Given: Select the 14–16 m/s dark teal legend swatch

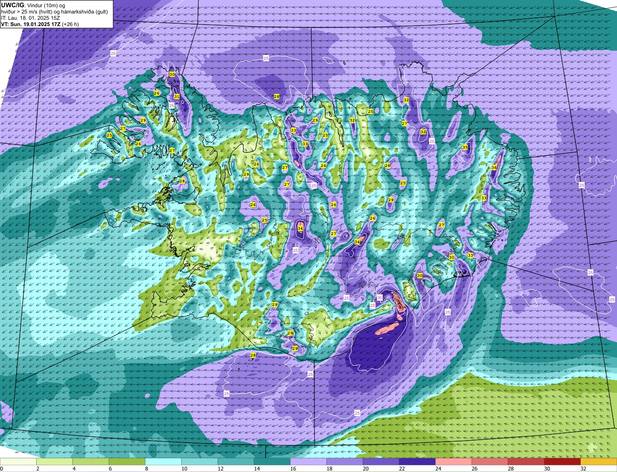Looking at the screenshot, I should pos(272,462).
